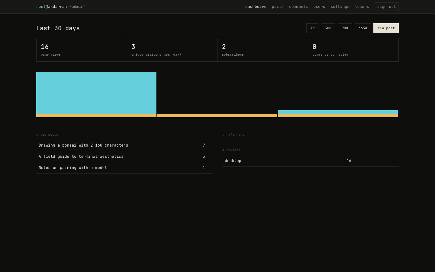Click the comments to review stat

[x=353, y=50]
